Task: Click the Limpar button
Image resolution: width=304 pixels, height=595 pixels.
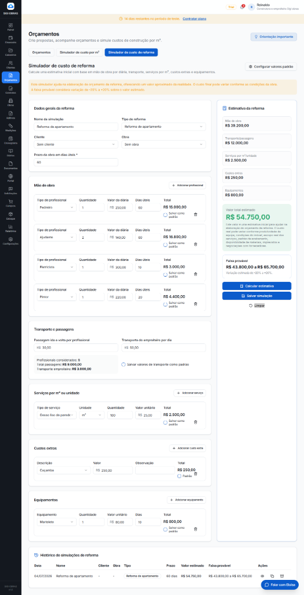Action: tap(256, 306)
